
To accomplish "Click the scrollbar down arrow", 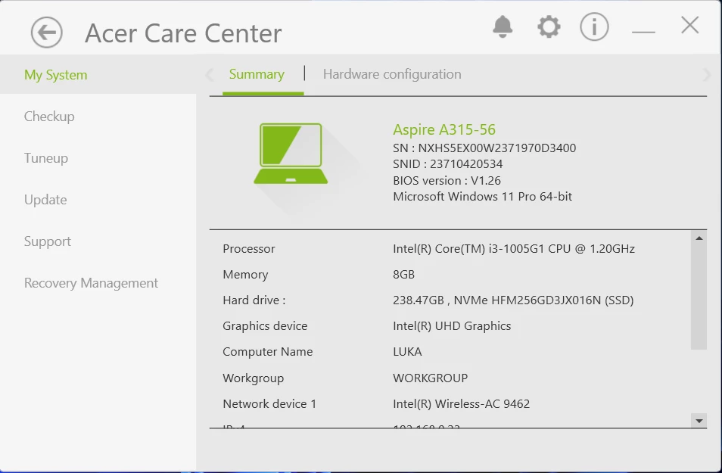I will point(699,421).
